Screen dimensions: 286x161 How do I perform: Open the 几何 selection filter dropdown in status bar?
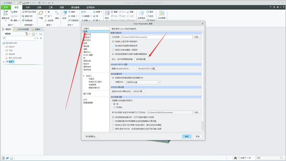(269, 158)
